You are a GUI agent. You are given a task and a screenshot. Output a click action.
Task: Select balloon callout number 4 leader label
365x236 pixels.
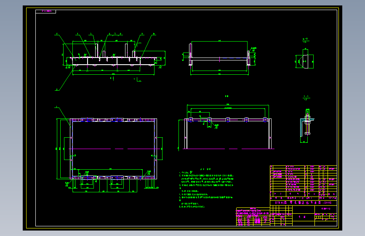(x=78, y=34)
